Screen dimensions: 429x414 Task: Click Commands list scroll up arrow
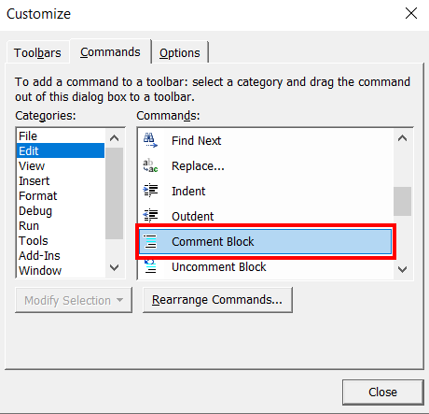coord(402,138)
